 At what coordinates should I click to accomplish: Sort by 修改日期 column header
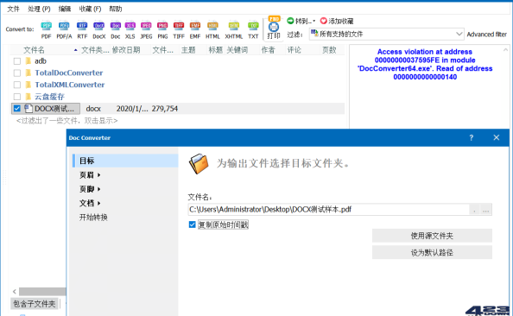[126, 50]
